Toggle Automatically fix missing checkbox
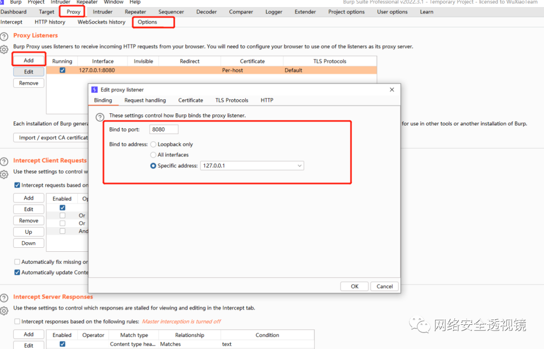The width and height of the screenshot is (544, 349). tap(17, 262)
